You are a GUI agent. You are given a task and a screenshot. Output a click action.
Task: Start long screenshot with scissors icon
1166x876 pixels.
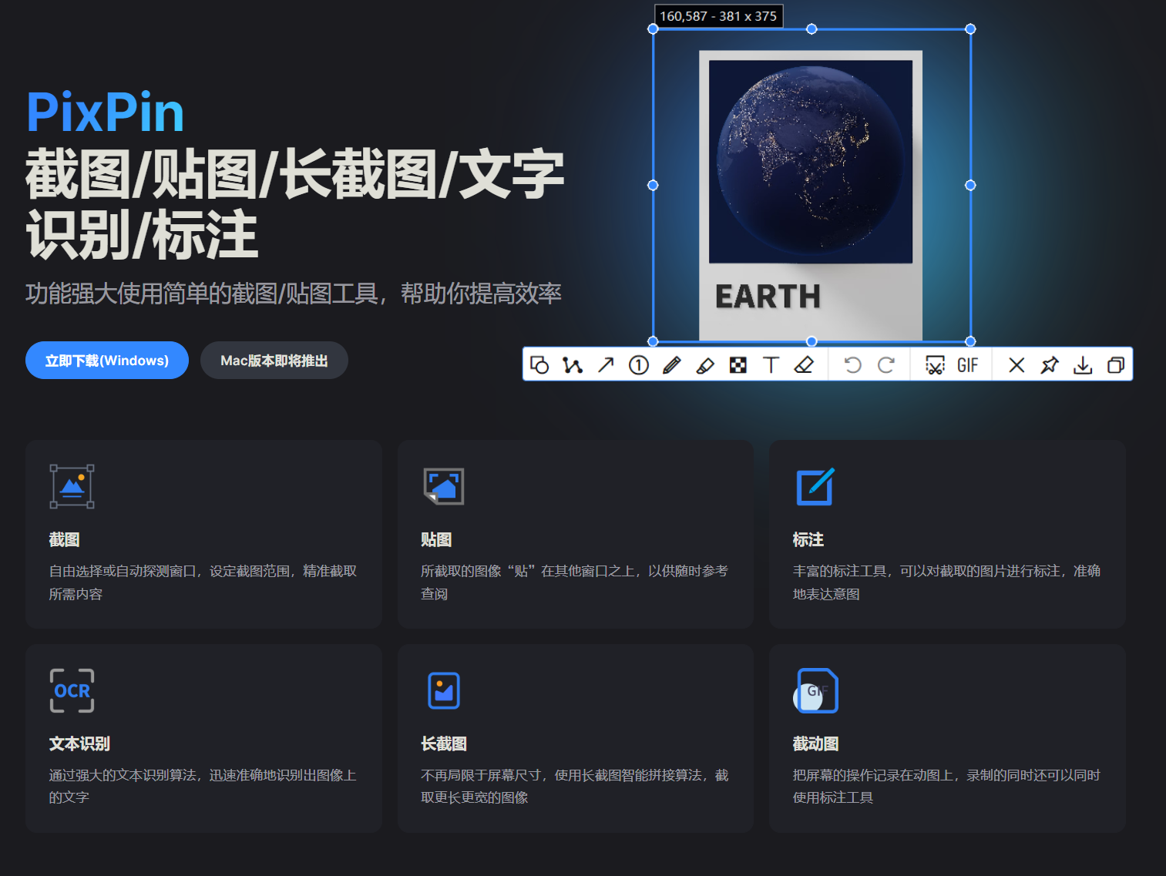point(935,365)
